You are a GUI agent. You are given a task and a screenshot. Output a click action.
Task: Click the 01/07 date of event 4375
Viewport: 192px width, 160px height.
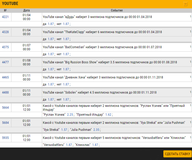[27, 45]
